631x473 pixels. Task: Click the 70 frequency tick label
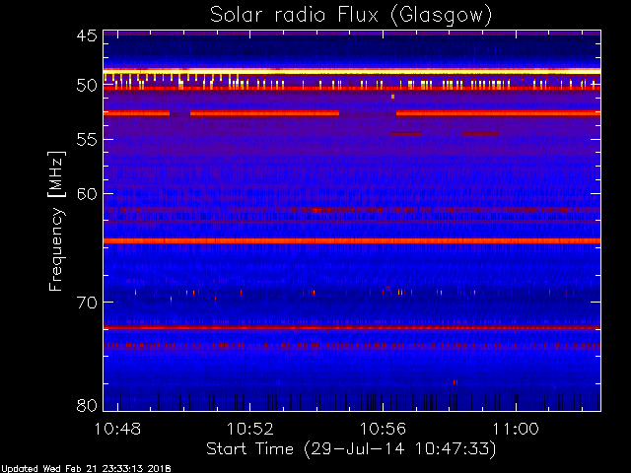pyautogui.click(x=87, y=303)
